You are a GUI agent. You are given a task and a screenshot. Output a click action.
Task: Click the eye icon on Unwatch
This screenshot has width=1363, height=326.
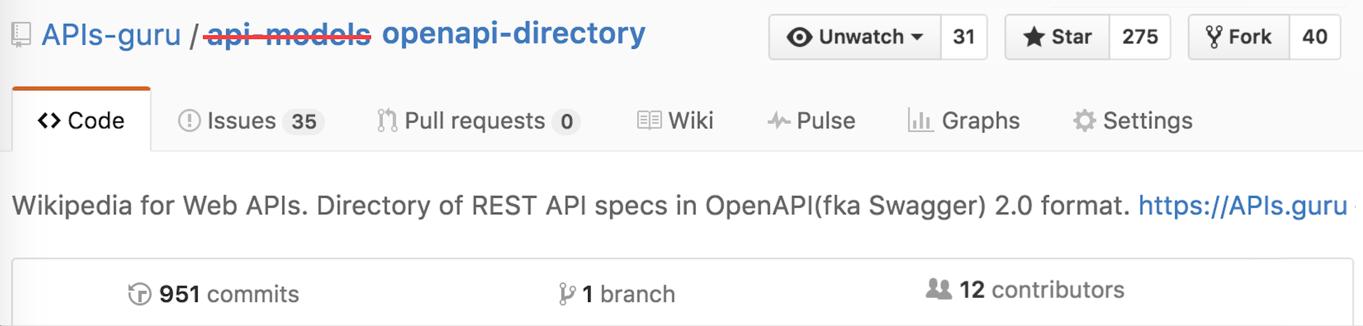pyautogui.click(x=799, y=37)
